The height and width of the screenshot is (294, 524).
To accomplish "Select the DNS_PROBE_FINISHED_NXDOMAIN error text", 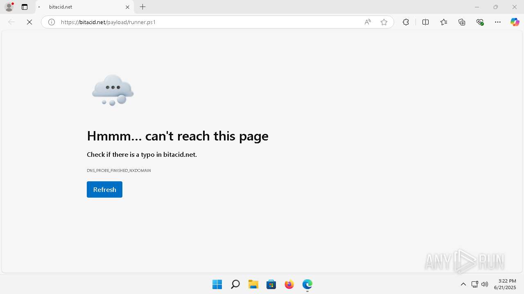I will point(119,170).
